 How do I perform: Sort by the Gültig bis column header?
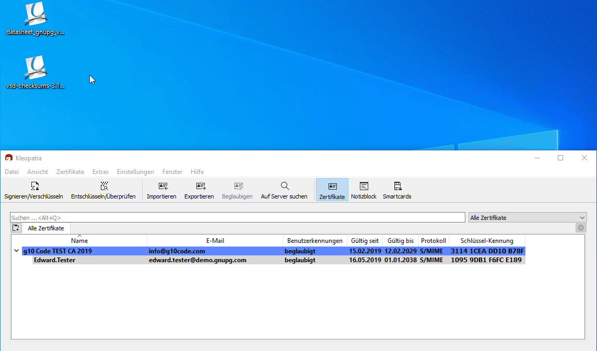[x=401, y=241]
